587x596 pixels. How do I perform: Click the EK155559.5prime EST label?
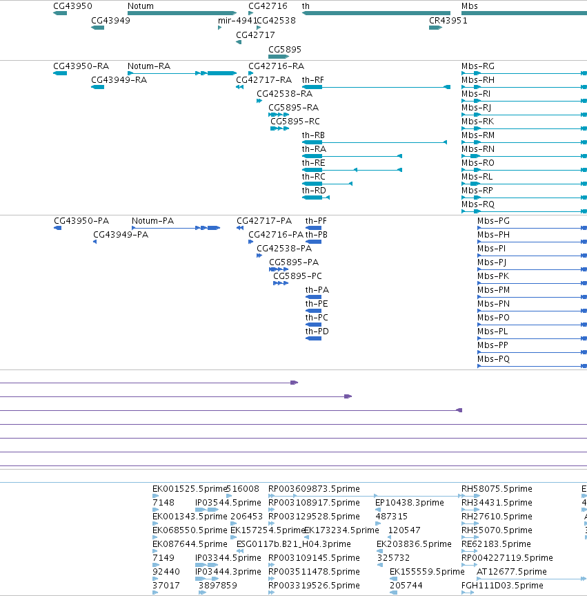pyautogui.click(x=427, y=572)
